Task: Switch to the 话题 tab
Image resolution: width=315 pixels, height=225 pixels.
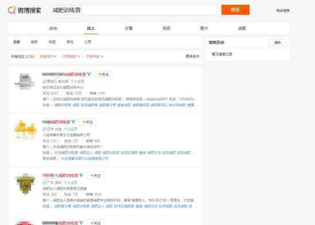Action: pos(242,28)
